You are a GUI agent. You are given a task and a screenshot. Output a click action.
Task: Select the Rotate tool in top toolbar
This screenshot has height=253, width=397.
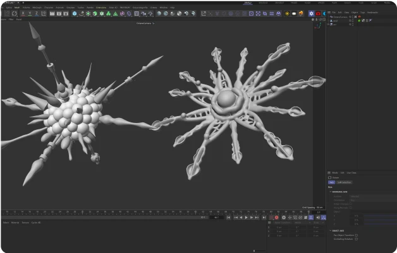coord(15,14)
